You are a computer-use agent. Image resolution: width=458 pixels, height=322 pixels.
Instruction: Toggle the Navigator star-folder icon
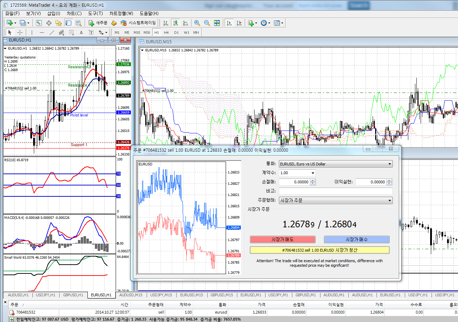click(59, 23)
